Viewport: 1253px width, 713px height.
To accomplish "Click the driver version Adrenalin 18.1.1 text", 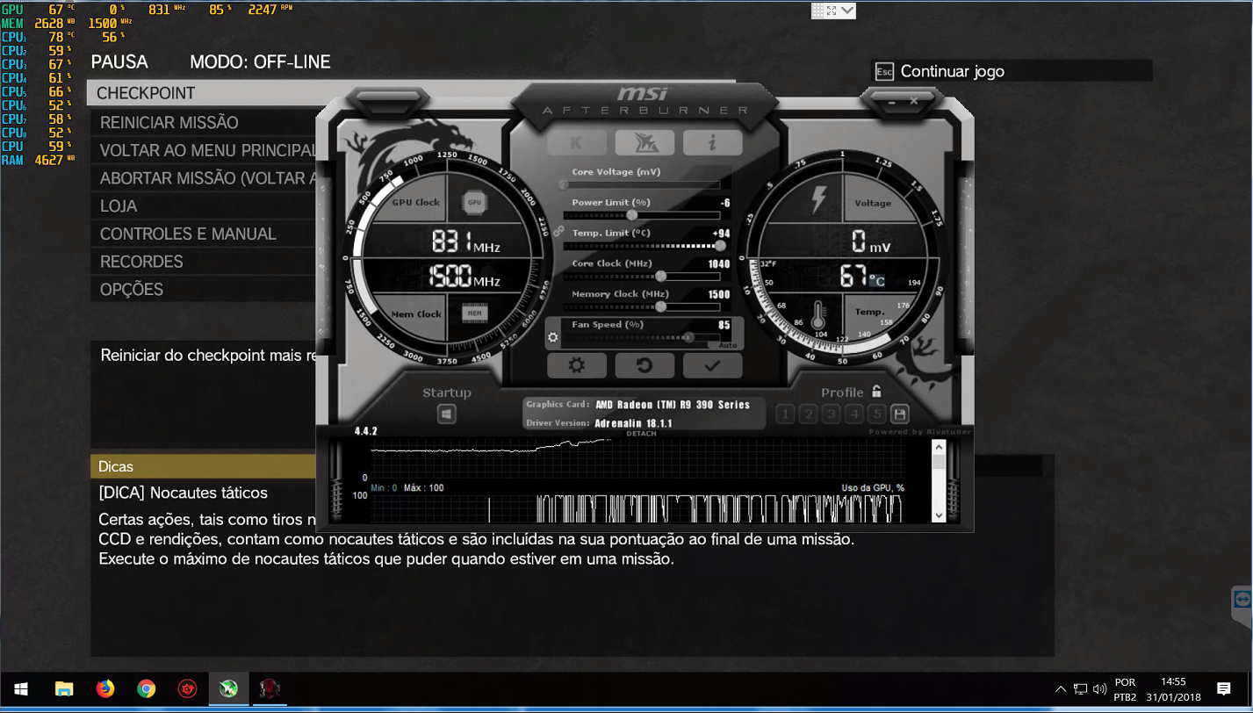I will [633, 423].
